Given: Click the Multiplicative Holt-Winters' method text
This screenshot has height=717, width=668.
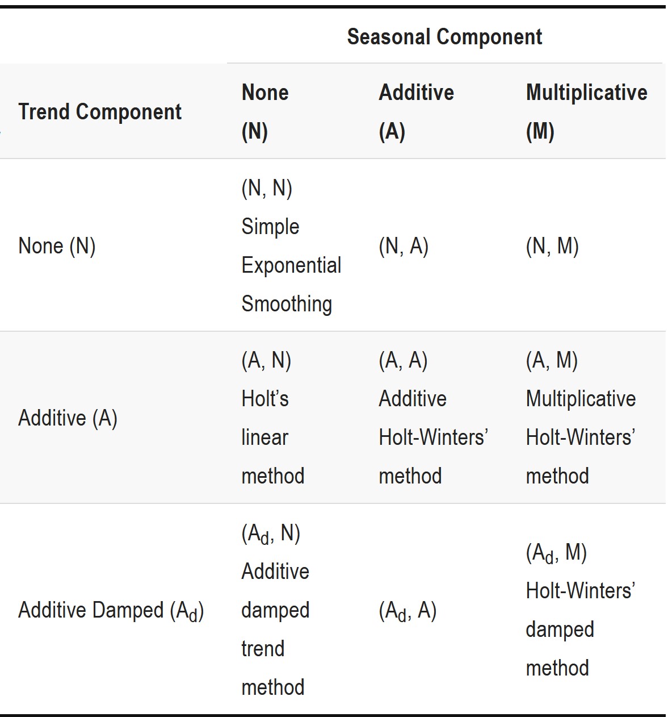Looking at the screenshot, I should tap(580, 437).
